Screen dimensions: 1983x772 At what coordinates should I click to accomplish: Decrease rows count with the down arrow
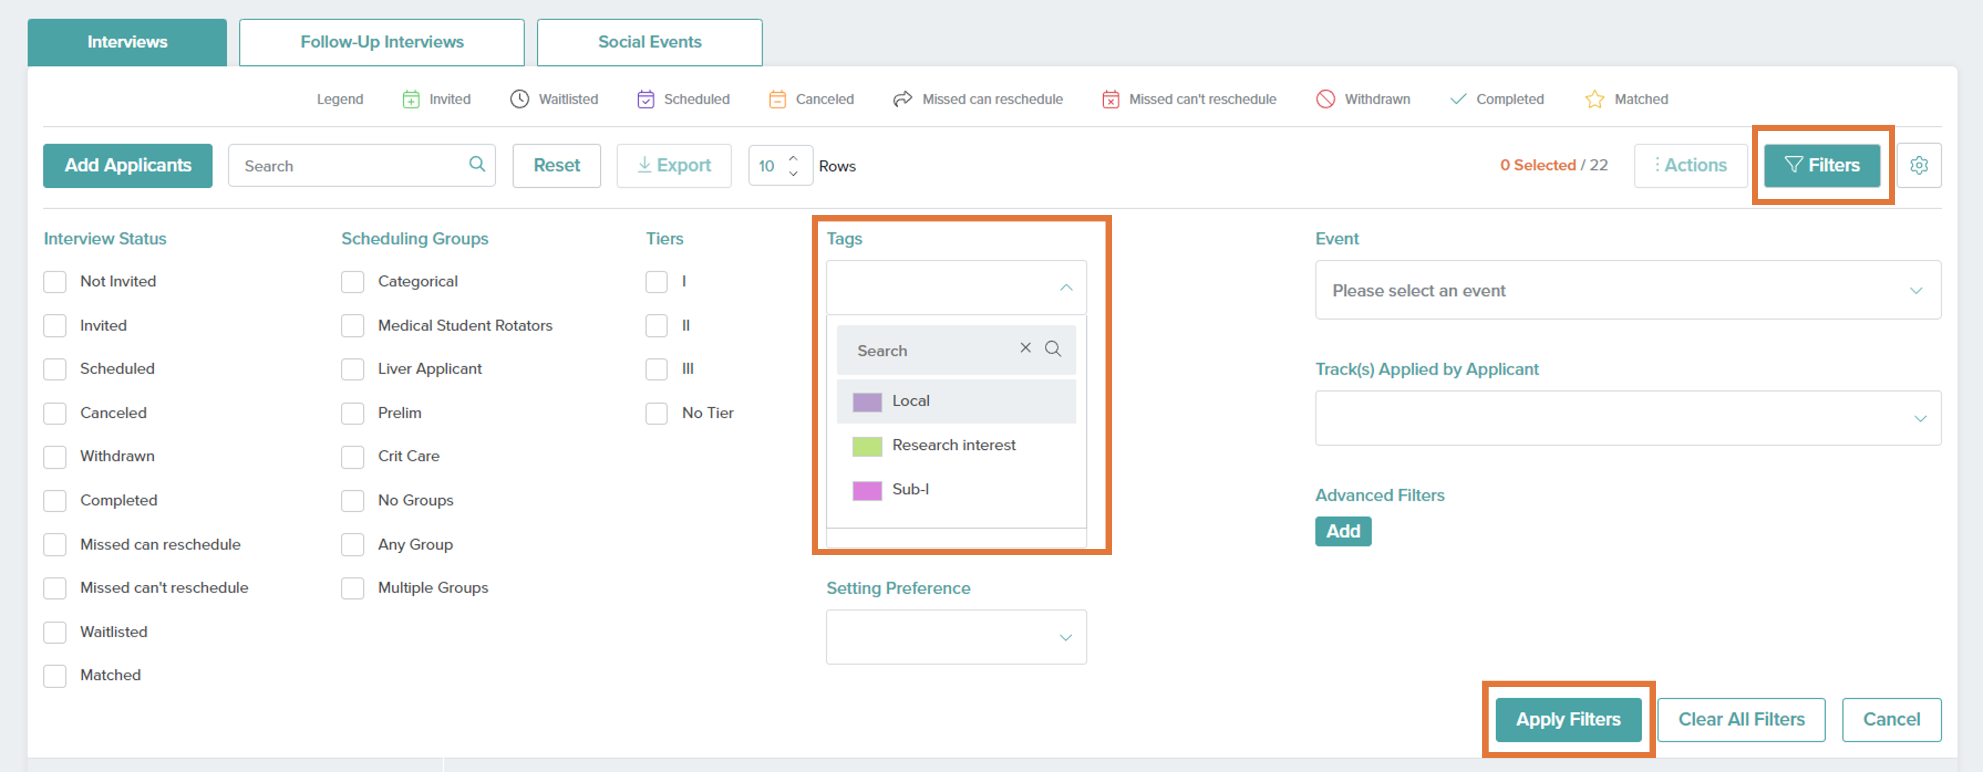coord(793,174)
